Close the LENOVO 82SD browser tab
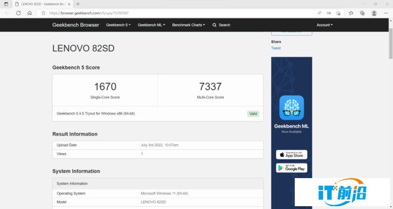Screen dimensions: 393x209 click(x=69, y=4)
